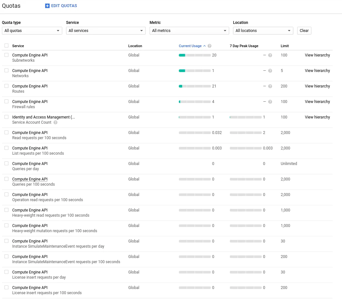
Task: Check the Networks quota row checkbox
Action: [x=6, y=71]
